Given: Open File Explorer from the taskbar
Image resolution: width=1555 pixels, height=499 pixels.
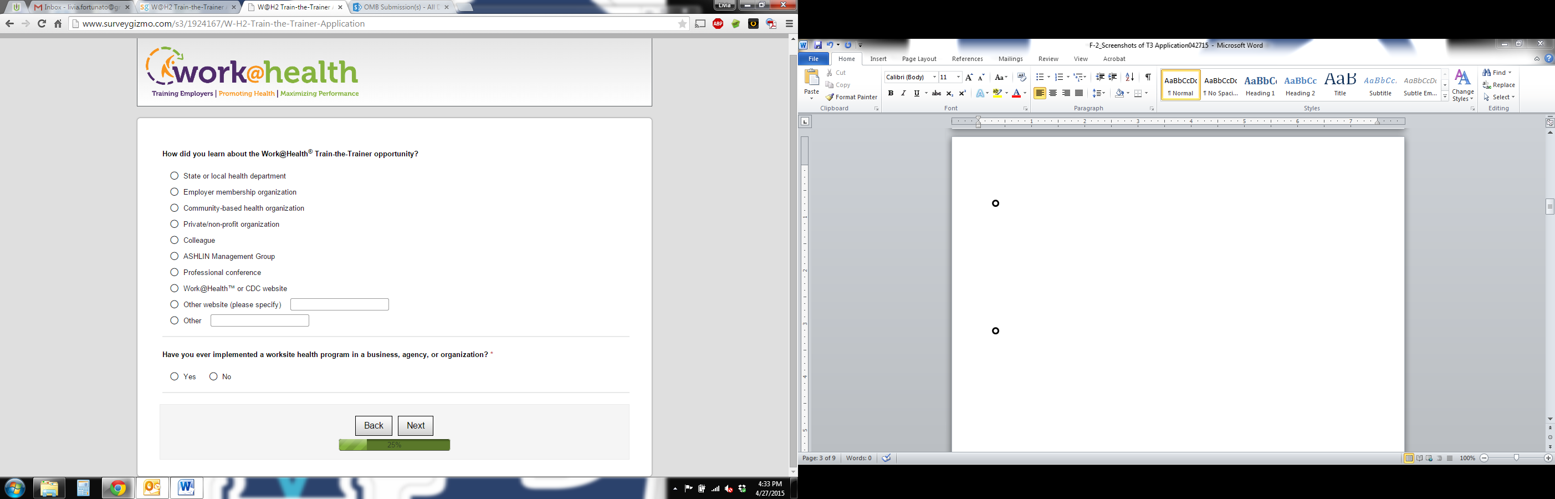Looking at the screenshot, I should point(49,488).
